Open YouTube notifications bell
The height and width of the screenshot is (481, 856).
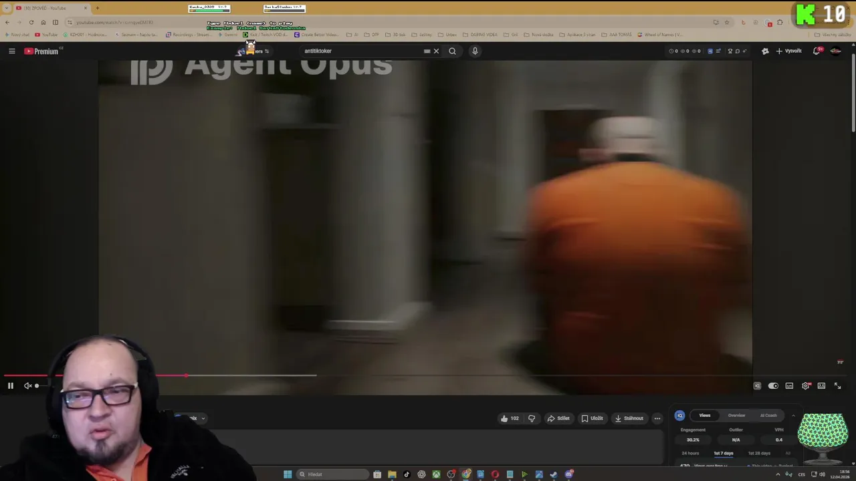(x=817, y=51)
